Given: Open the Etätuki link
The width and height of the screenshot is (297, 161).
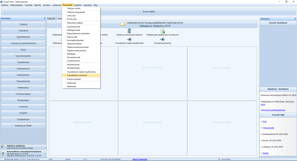Looking at the screenshot, I should [265, 153].
